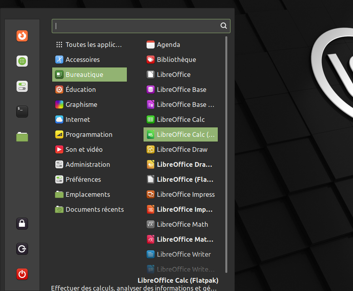This screenshot has height=291, width=353.
Task: Click the Bibliothèque red tag icon
Action: [150, 60]
